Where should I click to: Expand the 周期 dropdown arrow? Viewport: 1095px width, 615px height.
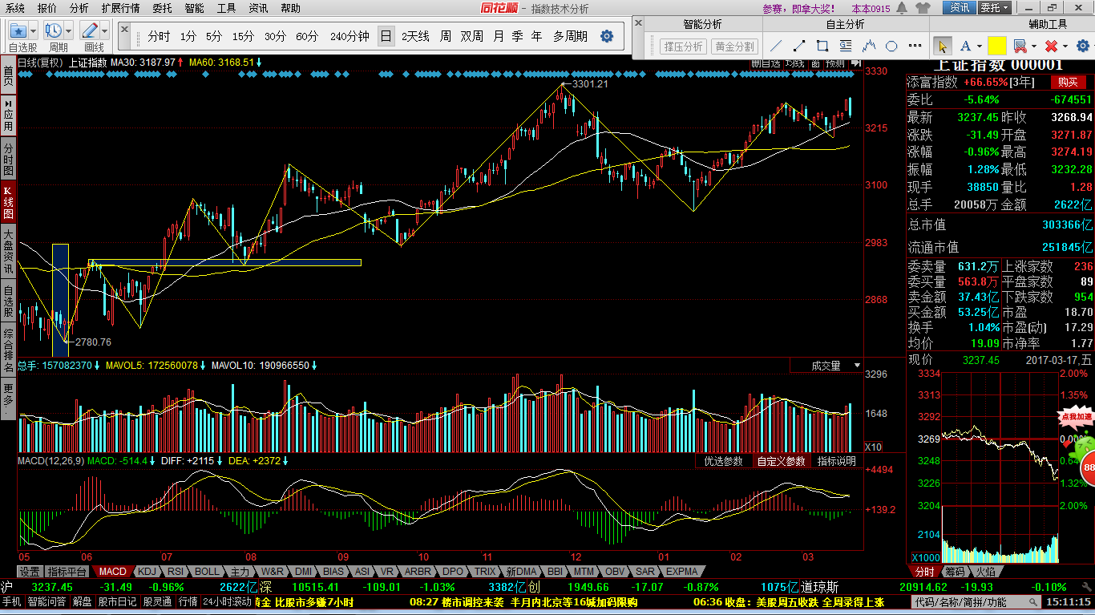[69, 31]
